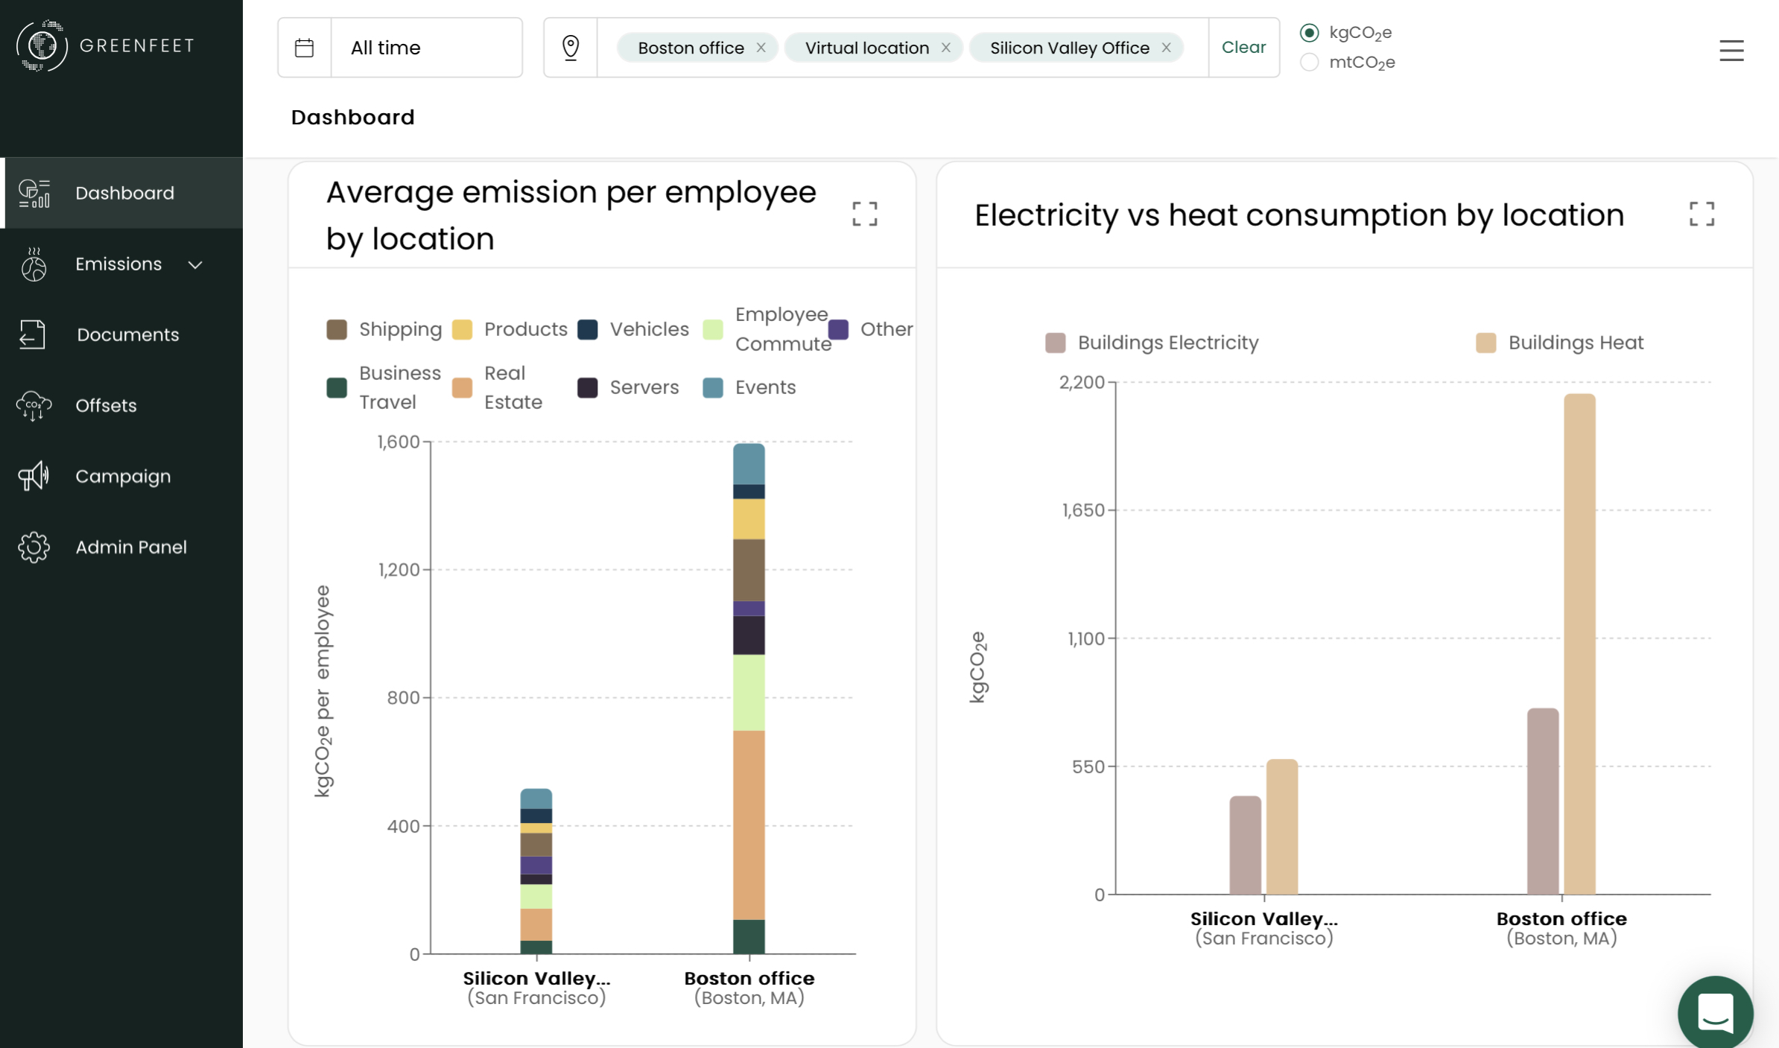Open the Documents page from sidebar
1779x1048 pixels.
(127, 334)
